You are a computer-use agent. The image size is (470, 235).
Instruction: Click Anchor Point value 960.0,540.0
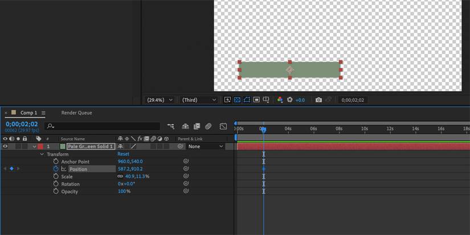[x=130, y=162]
